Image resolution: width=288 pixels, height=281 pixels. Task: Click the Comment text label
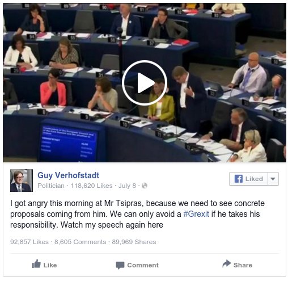tap(143, 265)
